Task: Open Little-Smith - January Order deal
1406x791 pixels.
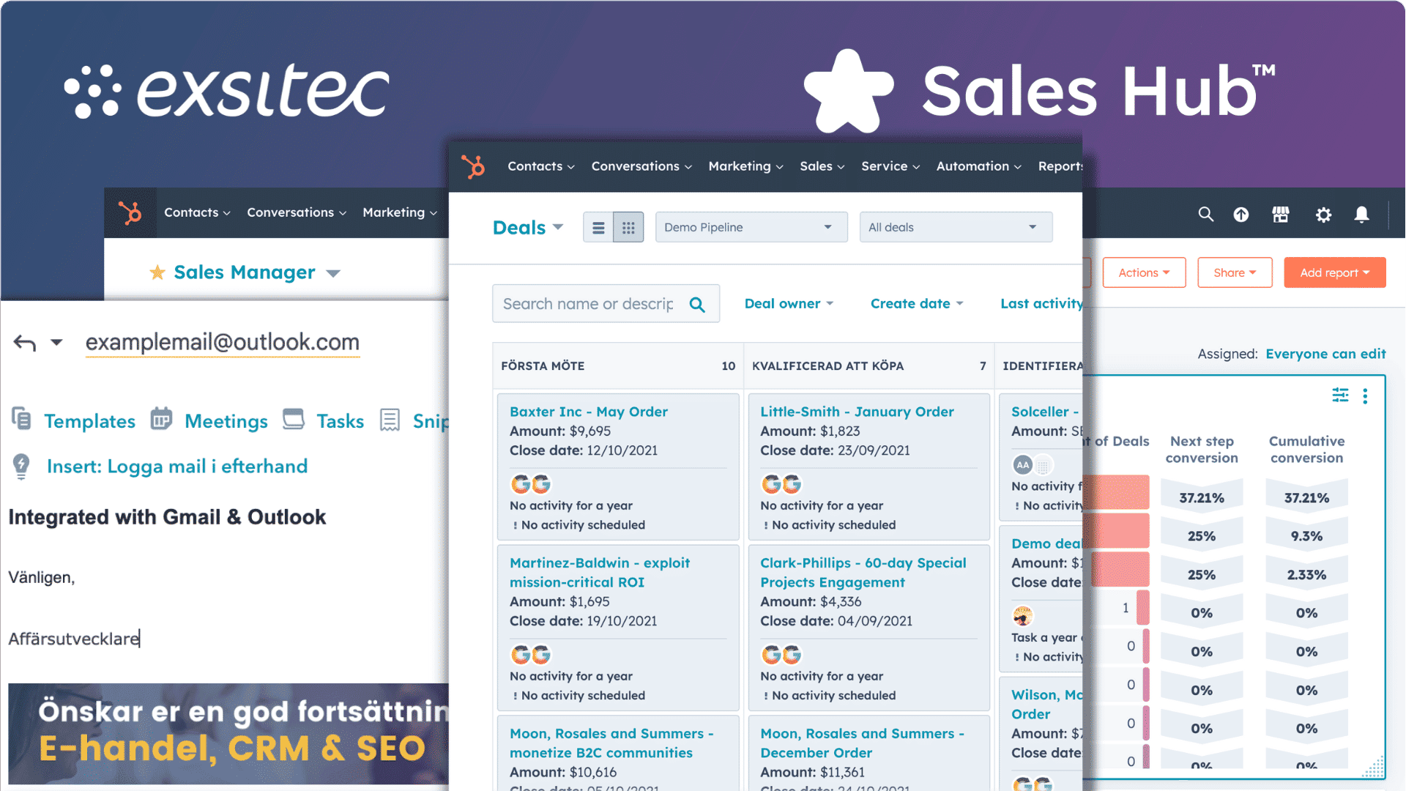Action: (857, 412)
